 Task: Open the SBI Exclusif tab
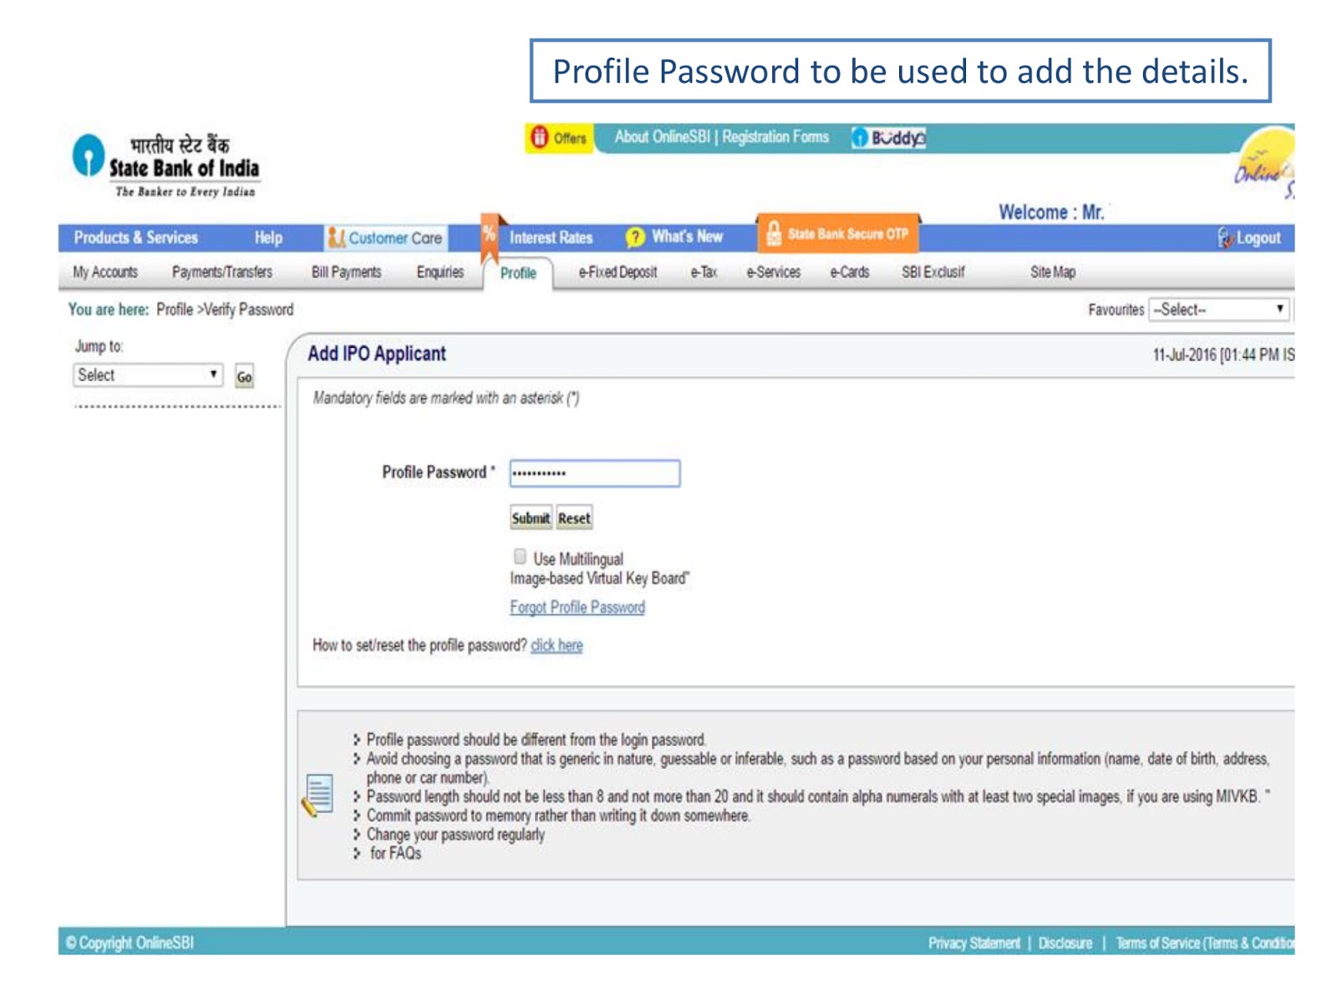933,272
